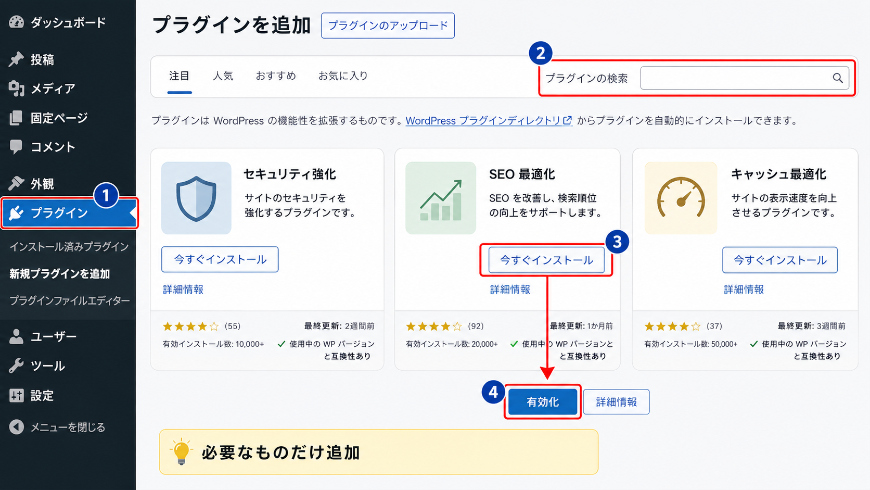
Task: Select the お気に入り tab
Action: coord(343,76)
